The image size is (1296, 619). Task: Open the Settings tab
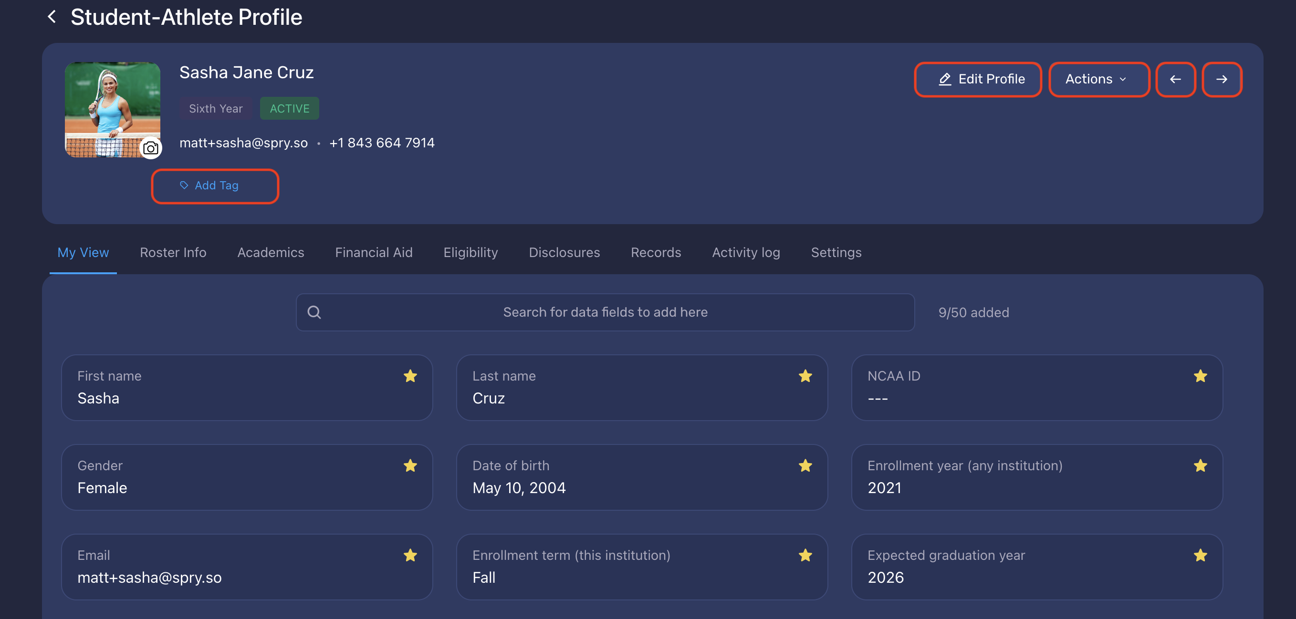(836, 252)
